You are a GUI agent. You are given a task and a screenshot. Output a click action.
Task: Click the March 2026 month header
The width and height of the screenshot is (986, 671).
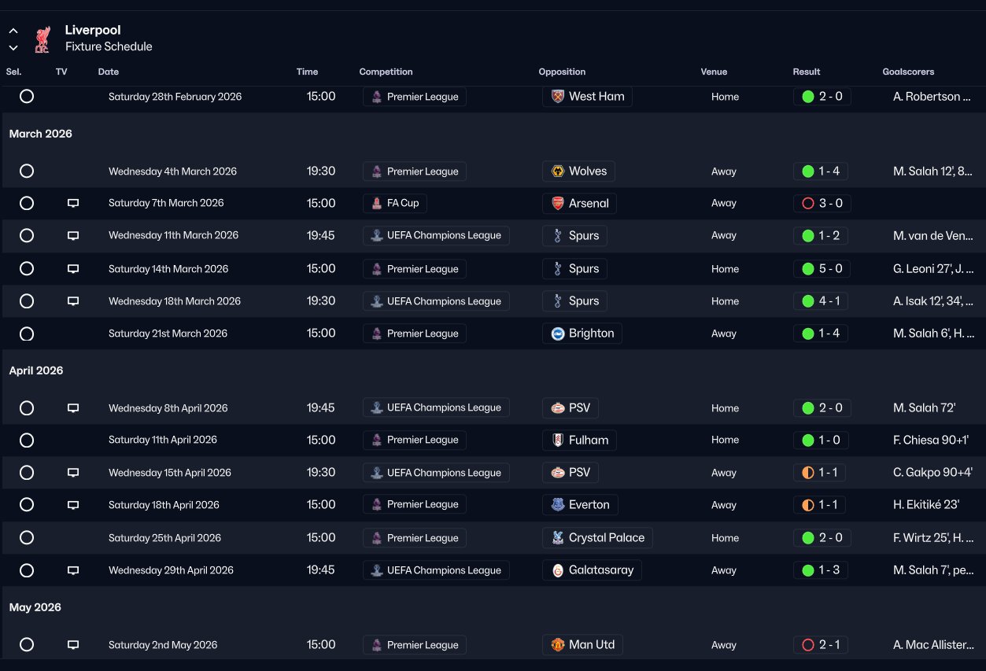tap(41, 134)
